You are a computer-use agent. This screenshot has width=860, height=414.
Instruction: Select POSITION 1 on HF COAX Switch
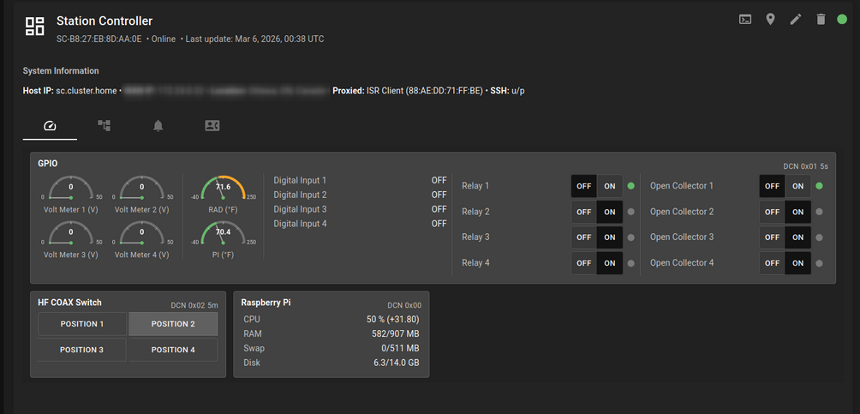pos(82,324)
